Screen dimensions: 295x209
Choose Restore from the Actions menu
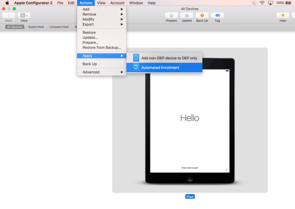(x=102, y=32)
